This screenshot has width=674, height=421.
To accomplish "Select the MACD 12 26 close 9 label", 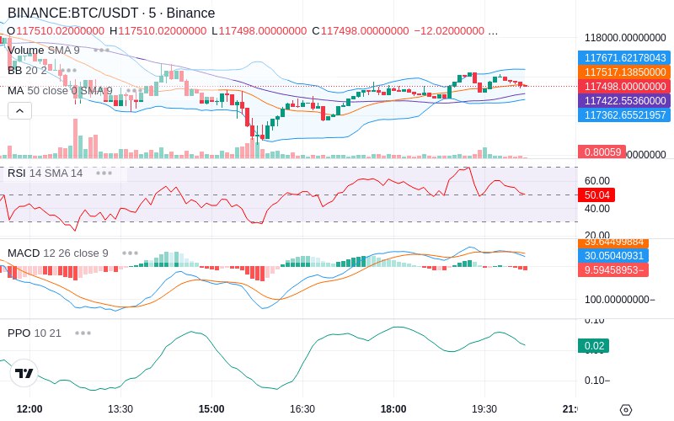I will click(58, 253).
